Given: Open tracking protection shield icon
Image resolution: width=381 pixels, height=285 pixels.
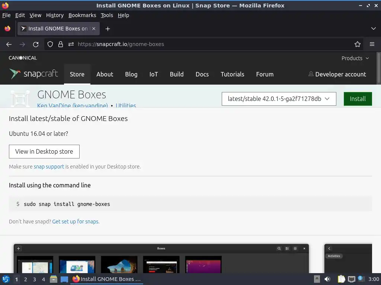Looking at the screenshot, I should pyautogui.click(x=50, y=44).
